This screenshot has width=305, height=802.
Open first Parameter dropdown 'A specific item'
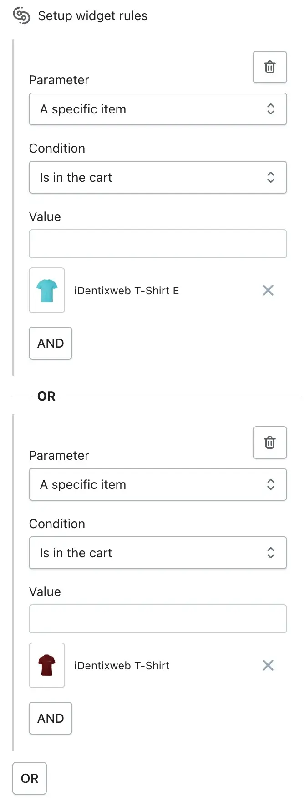(x=158, y=109)
